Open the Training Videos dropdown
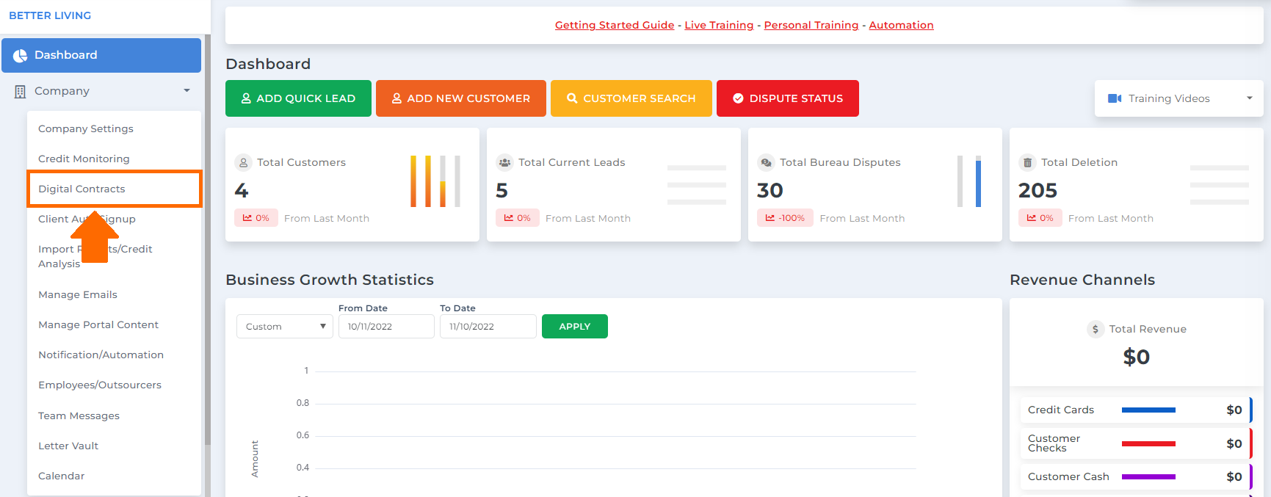1271x497 pixels. [1178, 98]
